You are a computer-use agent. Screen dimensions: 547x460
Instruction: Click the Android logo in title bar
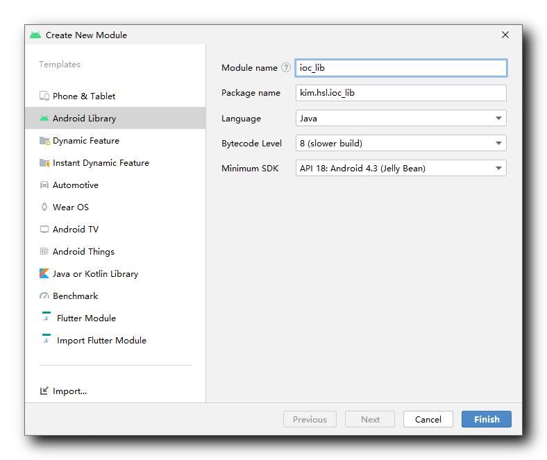[35, 35]
